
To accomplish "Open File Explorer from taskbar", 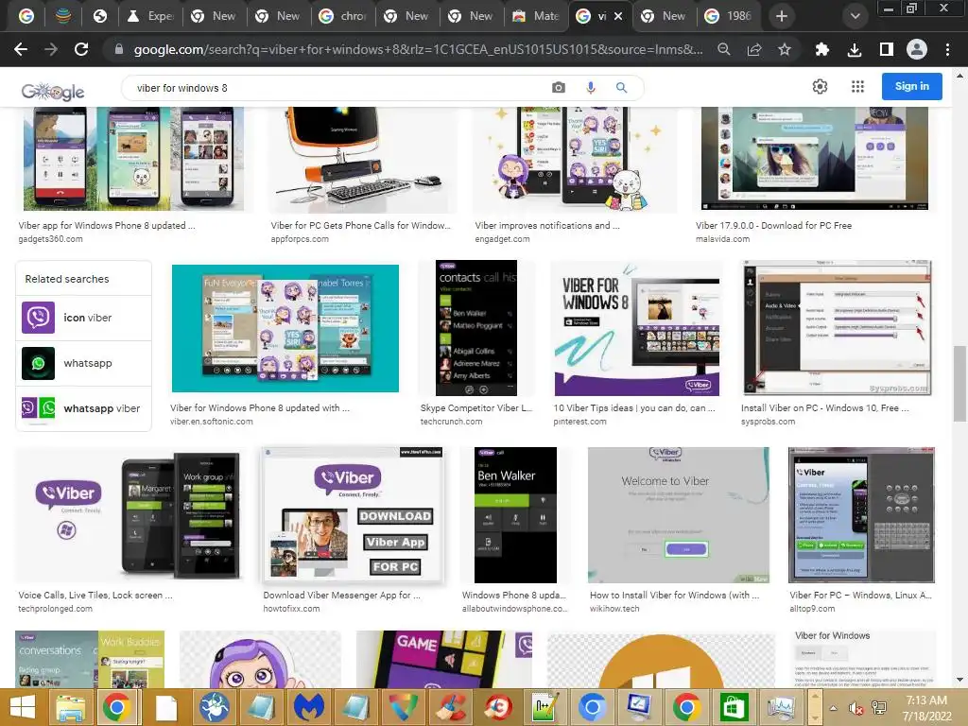I will tap(71, 707).
